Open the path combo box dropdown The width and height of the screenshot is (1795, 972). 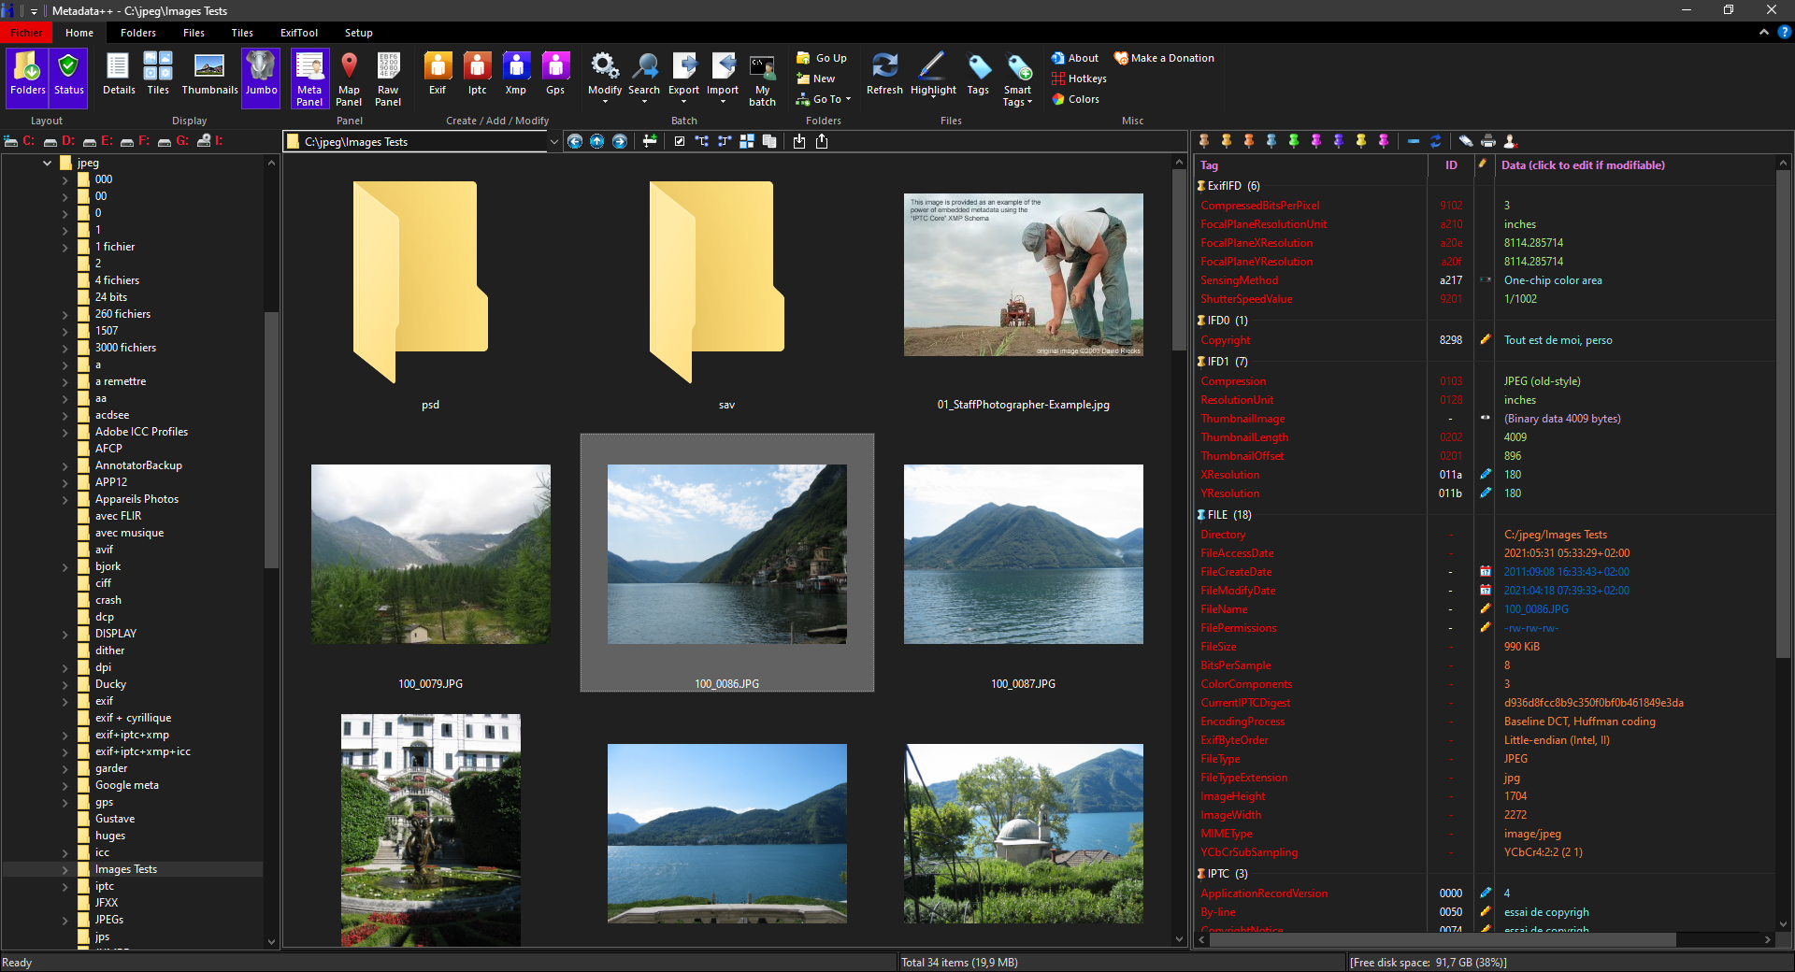click(x=553, y=142)
